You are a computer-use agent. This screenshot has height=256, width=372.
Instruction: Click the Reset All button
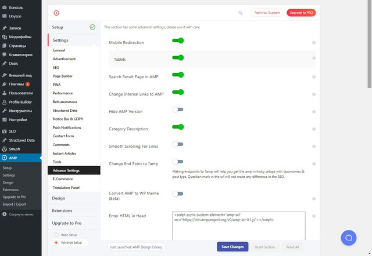(x=292, y=247)
